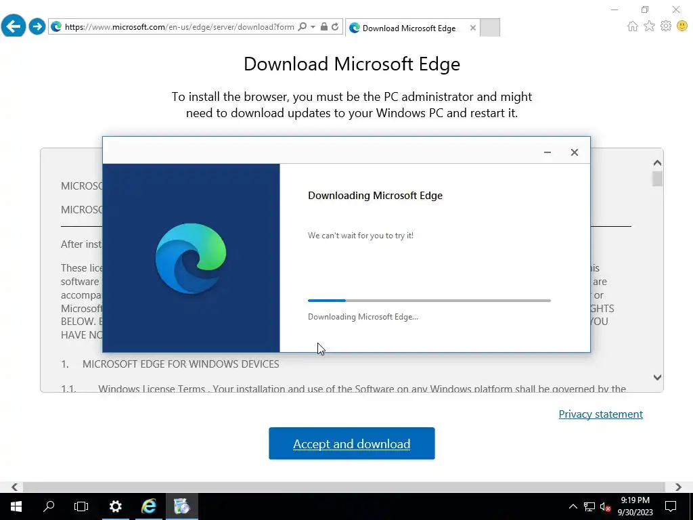Open the Action Center notifications icon
The width and height of the screenshot is (693, 520).
coord(671,506)
